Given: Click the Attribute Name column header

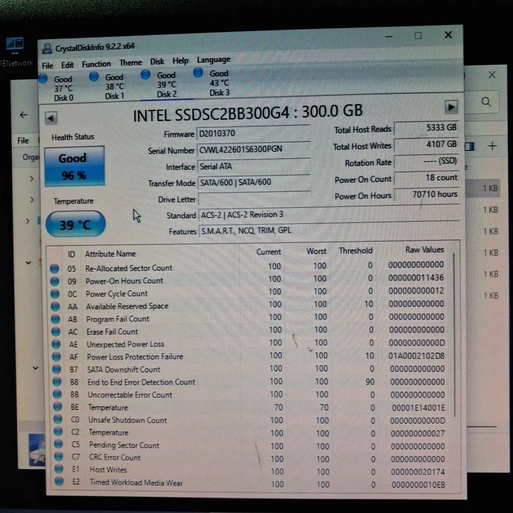Looking at the screenshot, I should point(110,254).
